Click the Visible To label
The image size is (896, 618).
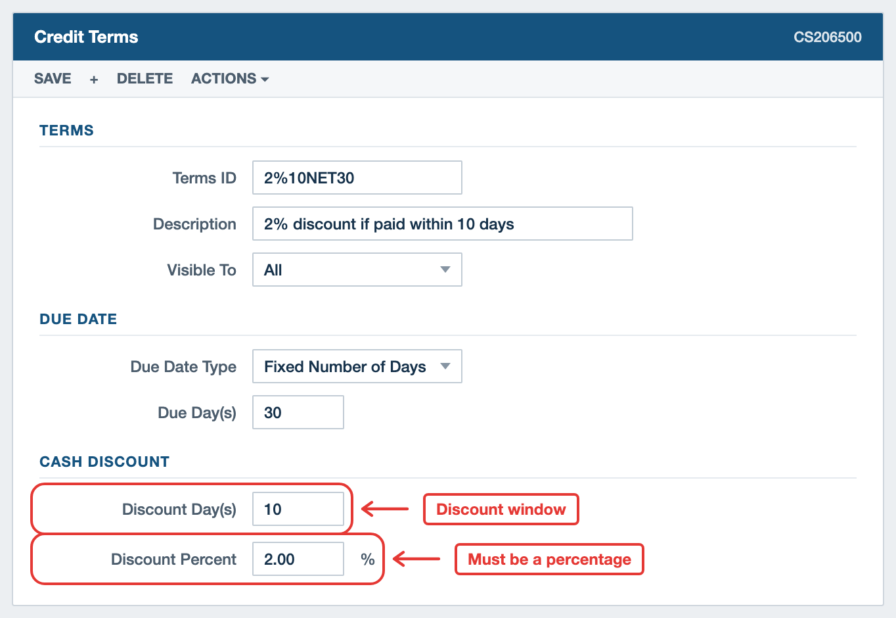tap(202, 270)
